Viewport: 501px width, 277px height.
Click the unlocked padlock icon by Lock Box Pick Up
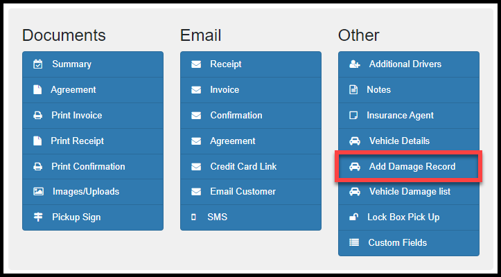pyautogui.click(x=353, y=217)
